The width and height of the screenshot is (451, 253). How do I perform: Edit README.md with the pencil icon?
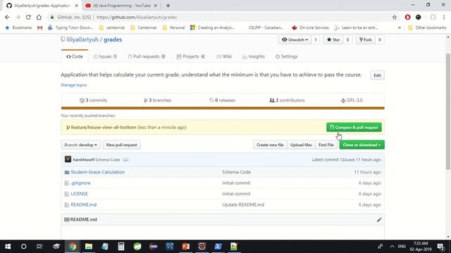379,220
